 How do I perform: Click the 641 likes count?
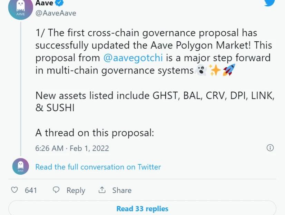pos(31,190)
